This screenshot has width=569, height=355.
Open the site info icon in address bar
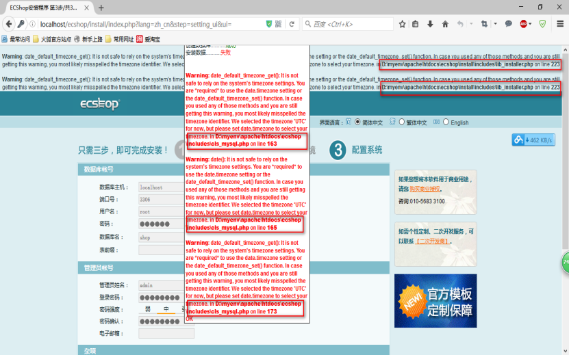(x=32, y=24)
